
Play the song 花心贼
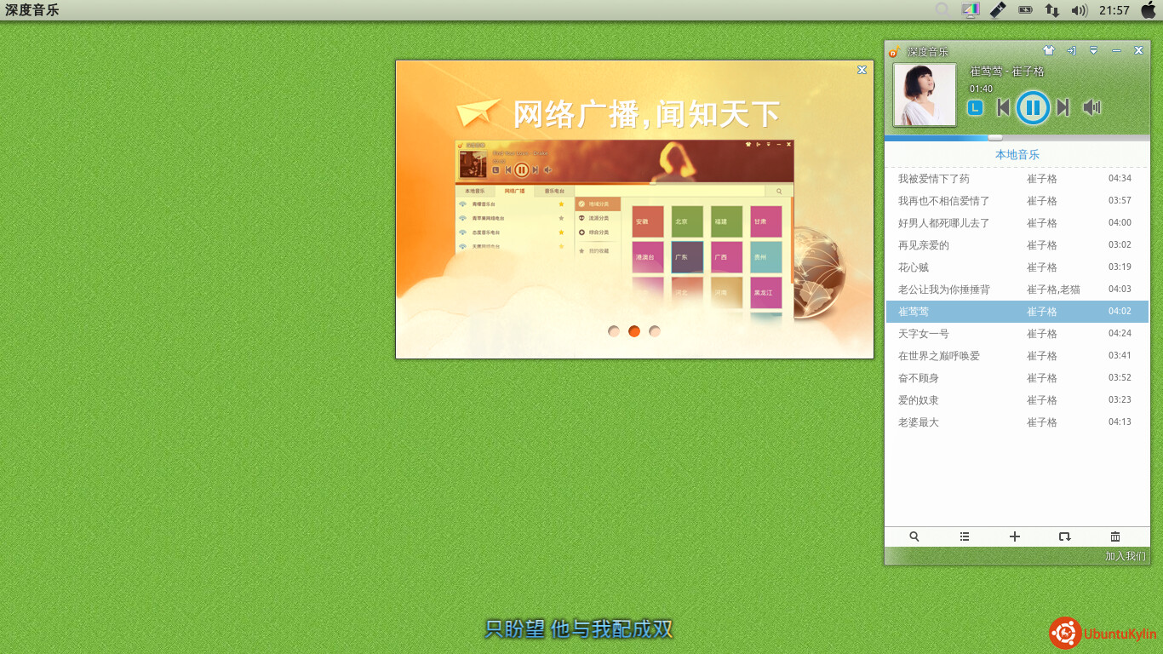pos(914,267)
